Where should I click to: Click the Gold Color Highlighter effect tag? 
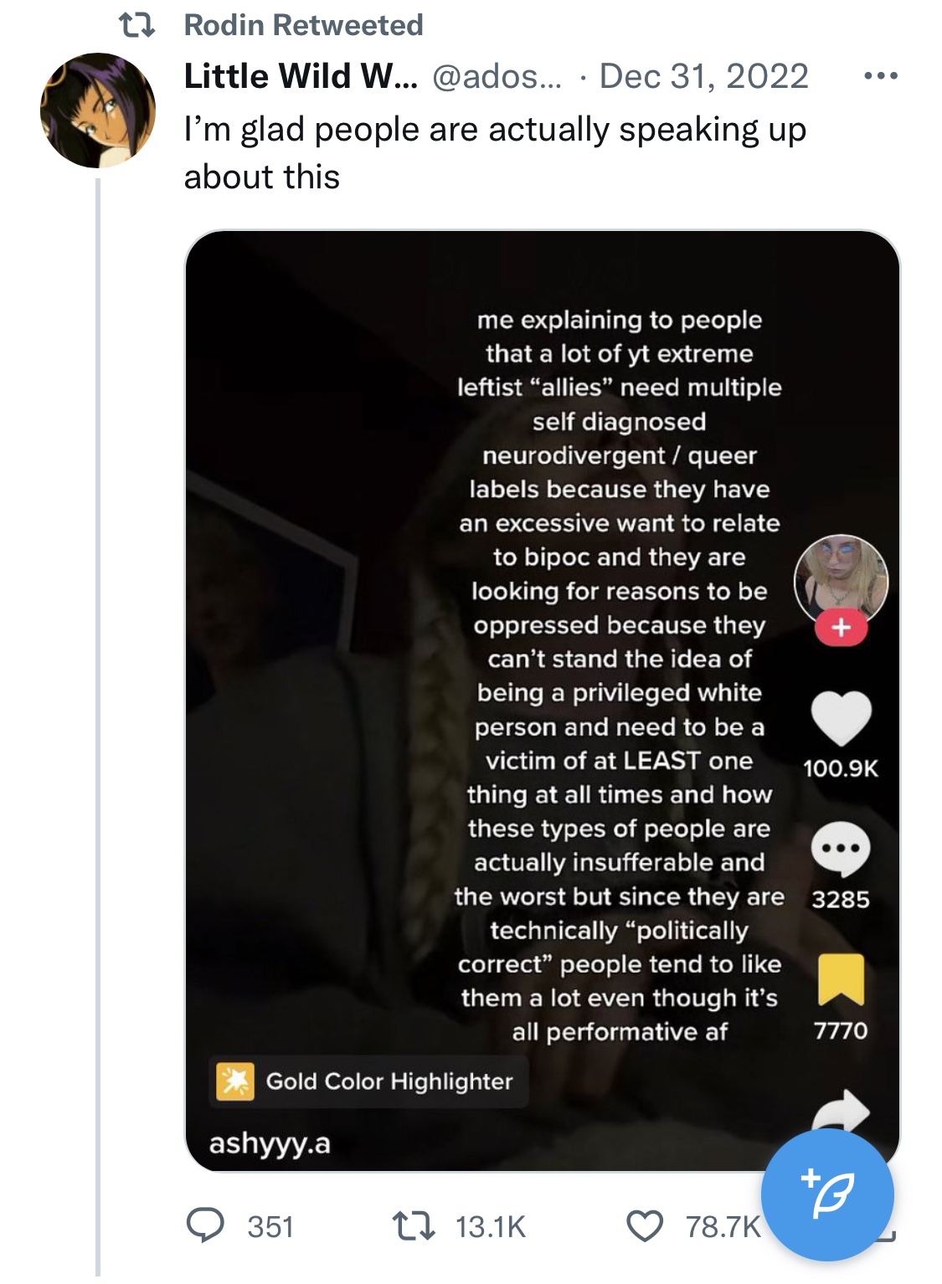point(368,1081)
